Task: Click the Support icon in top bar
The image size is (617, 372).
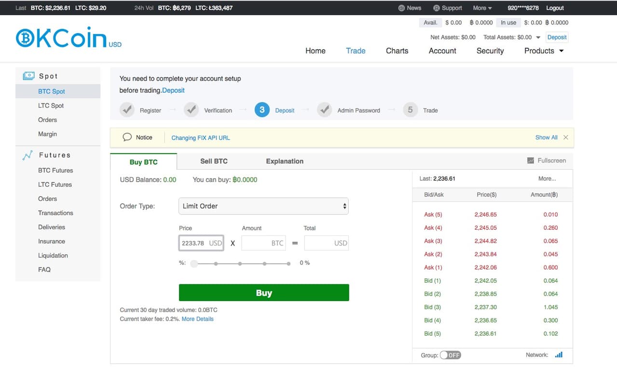Action: [437, 8]
